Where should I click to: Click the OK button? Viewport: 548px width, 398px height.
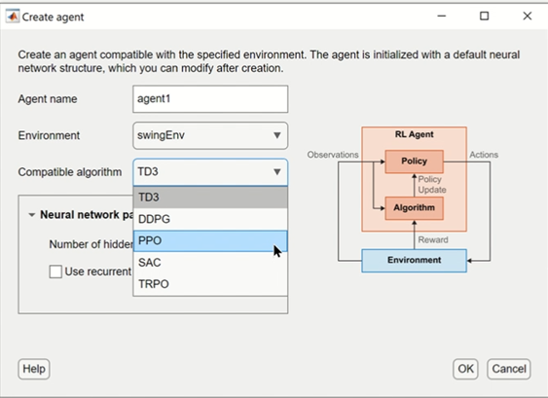[x=465, y=369]
